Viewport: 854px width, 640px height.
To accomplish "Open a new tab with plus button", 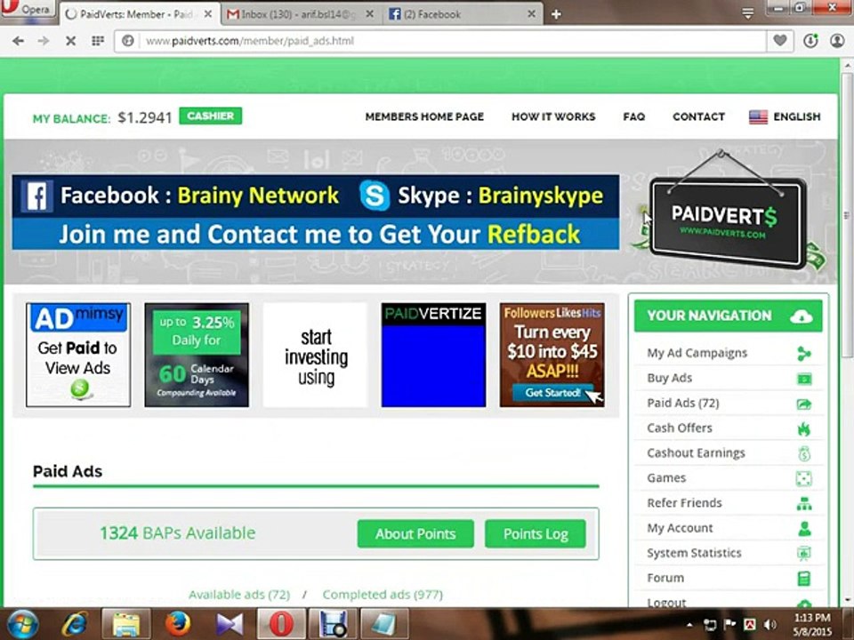I will click(x=556, y=15).
